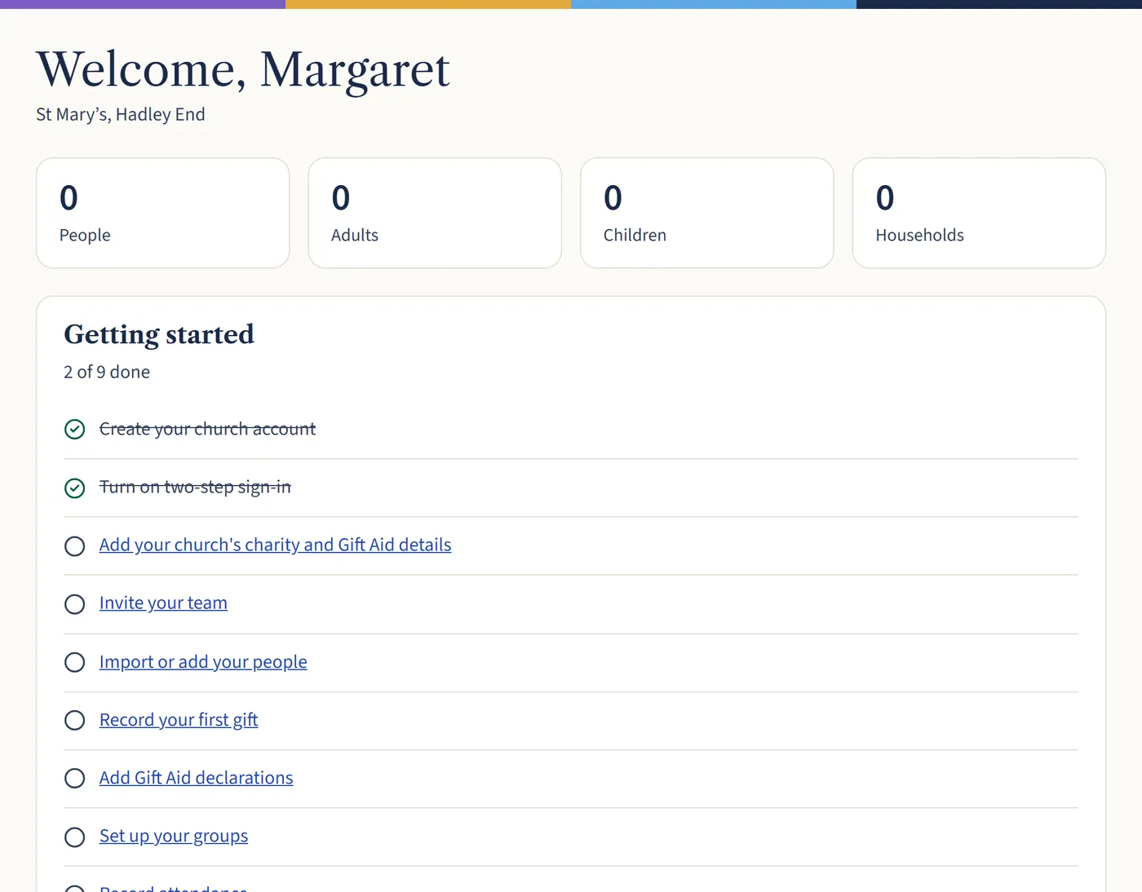
Task: Click the empty circle next to Add Gift Aid declarations
Action: click(74, 779)
